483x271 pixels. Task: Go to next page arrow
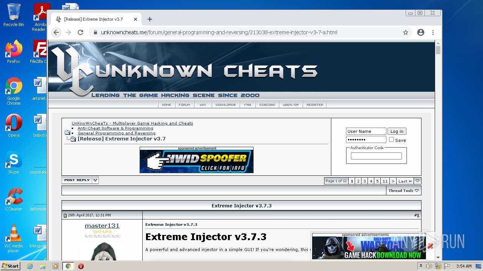click(x=393, y=181)
